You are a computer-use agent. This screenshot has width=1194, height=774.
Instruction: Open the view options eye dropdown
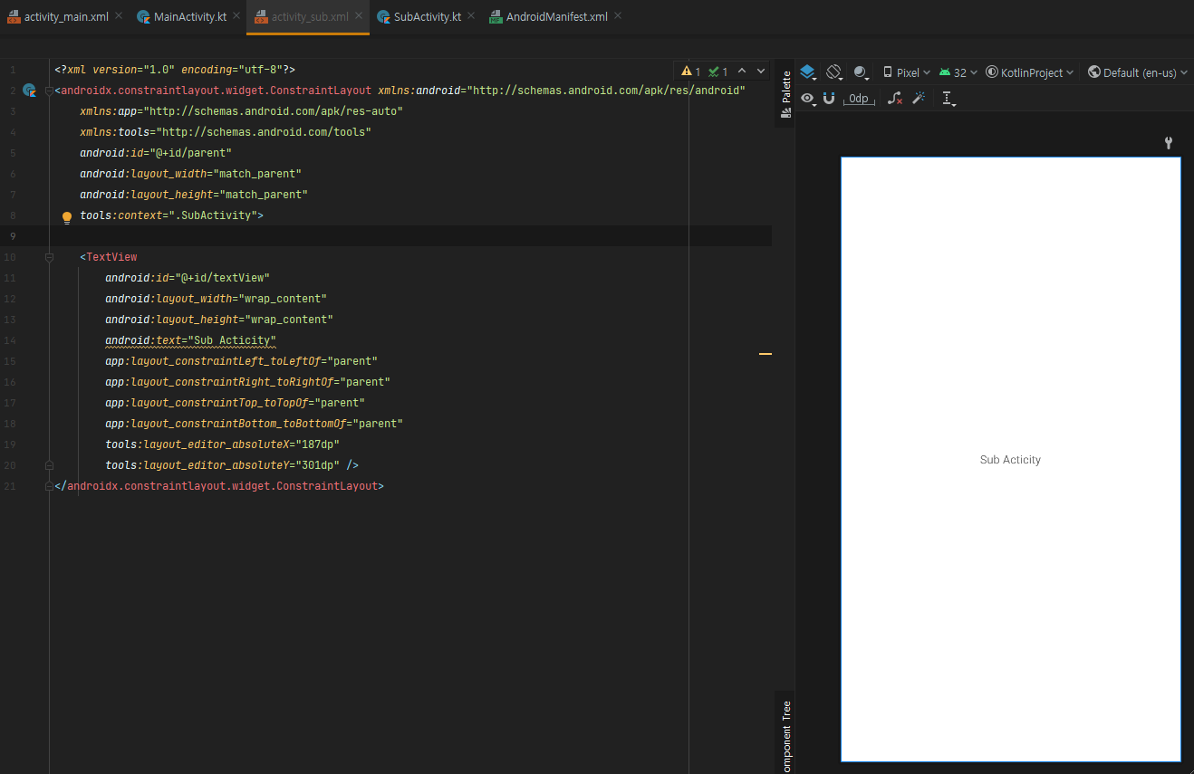(x=808, y=99)
